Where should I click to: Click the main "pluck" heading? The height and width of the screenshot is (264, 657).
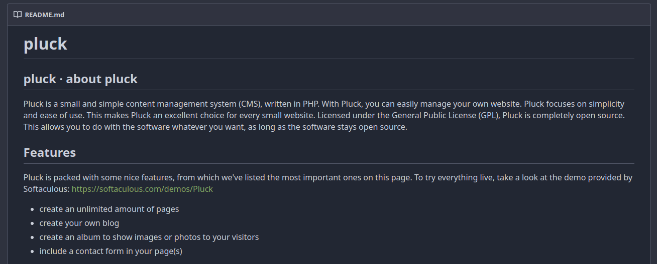pos(45,44)
